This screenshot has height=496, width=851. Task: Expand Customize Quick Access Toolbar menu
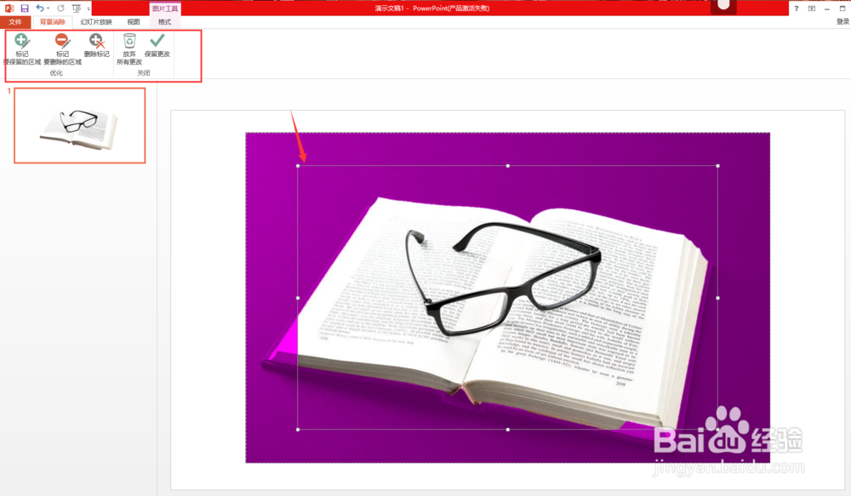(89, 9)
